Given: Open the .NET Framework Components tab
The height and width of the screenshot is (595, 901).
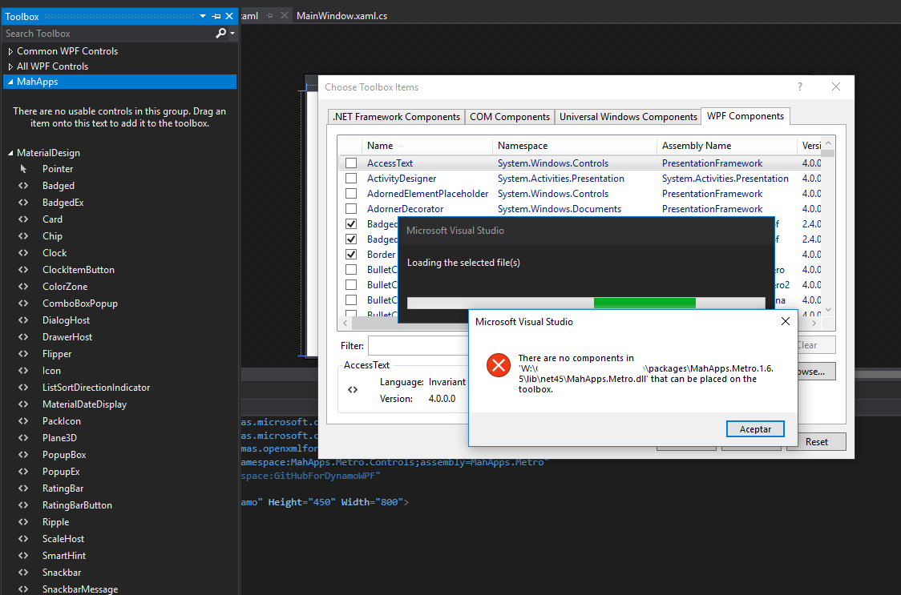Looking at the screenshot, I should 395,116.
